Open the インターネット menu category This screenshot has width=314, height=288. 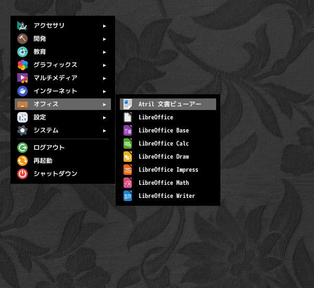point(63,91)
